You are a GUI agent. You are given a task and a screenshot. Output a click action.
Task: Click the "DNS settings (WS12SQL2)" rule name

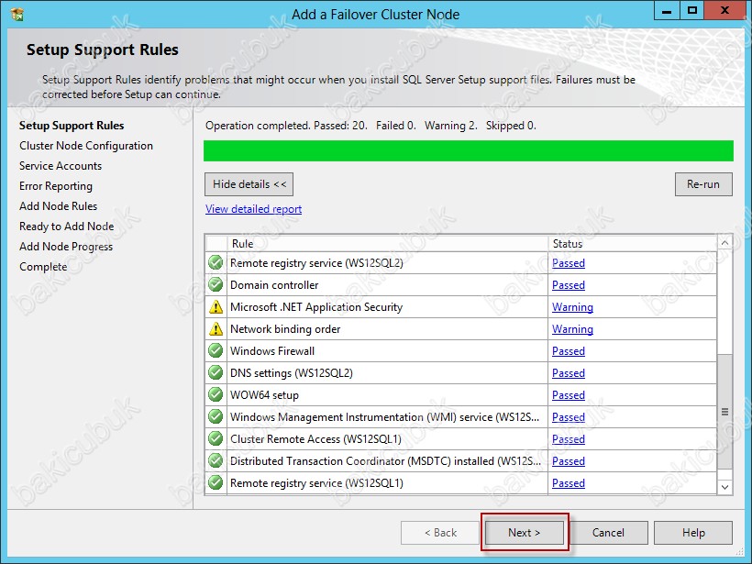click(292, 373)
